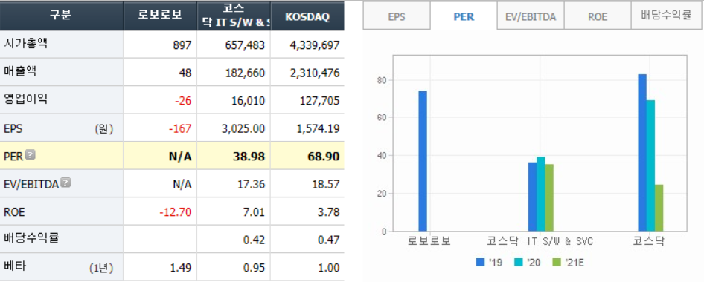The image size is (704, 282).
Task: Click the 3.78 ROE value
Action: [328, 212]
